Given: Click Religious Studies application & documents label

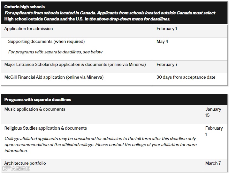Looking at the screenshot, I should coord(46,128).
